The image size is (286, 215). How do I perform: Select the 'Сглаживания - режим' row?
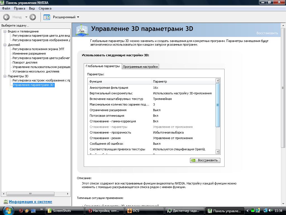pyautogui.click(x=152, y=138)
